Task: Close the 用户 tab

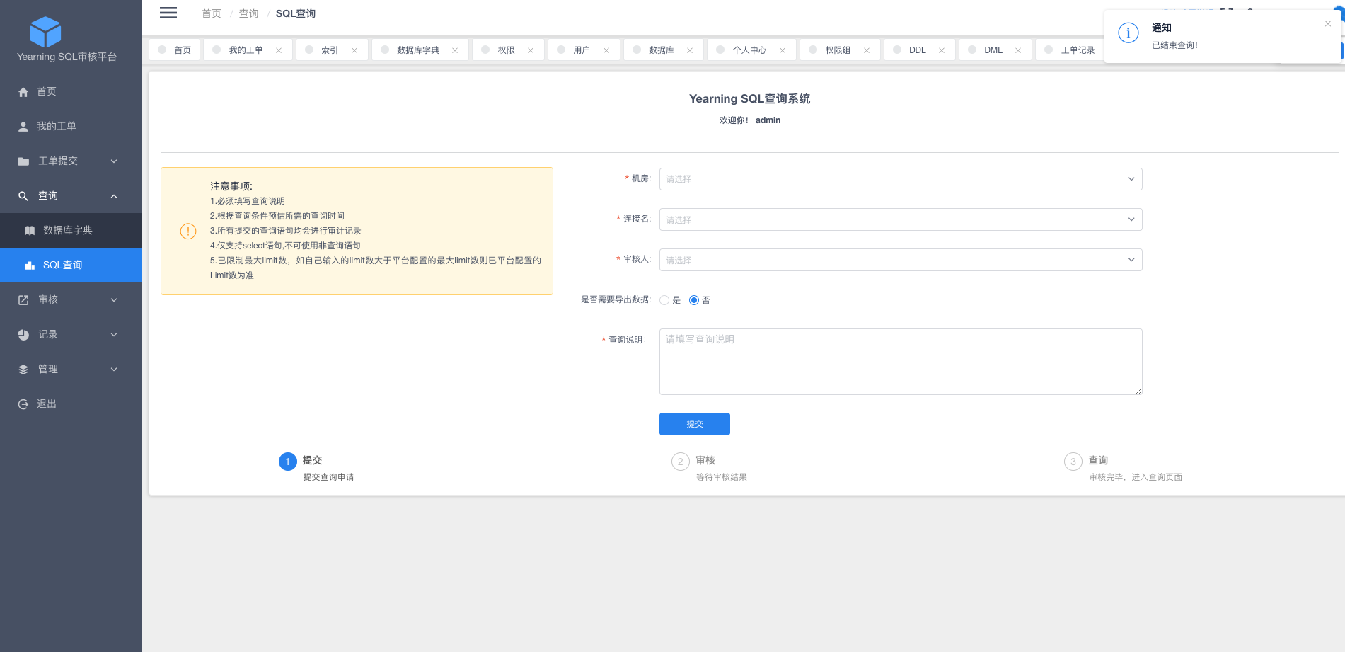Action: point(606,50)
